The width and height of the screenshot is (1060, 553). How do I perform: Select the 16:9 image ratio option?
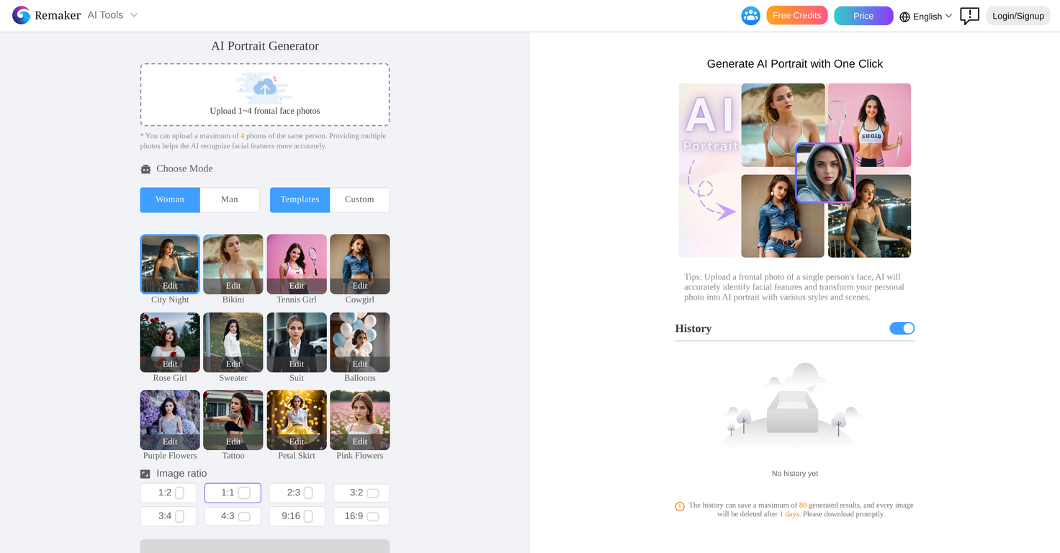coord(361,516)
